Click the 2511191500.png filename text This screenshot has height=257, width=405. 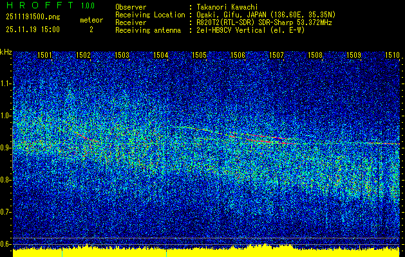(x=33, y=17)
